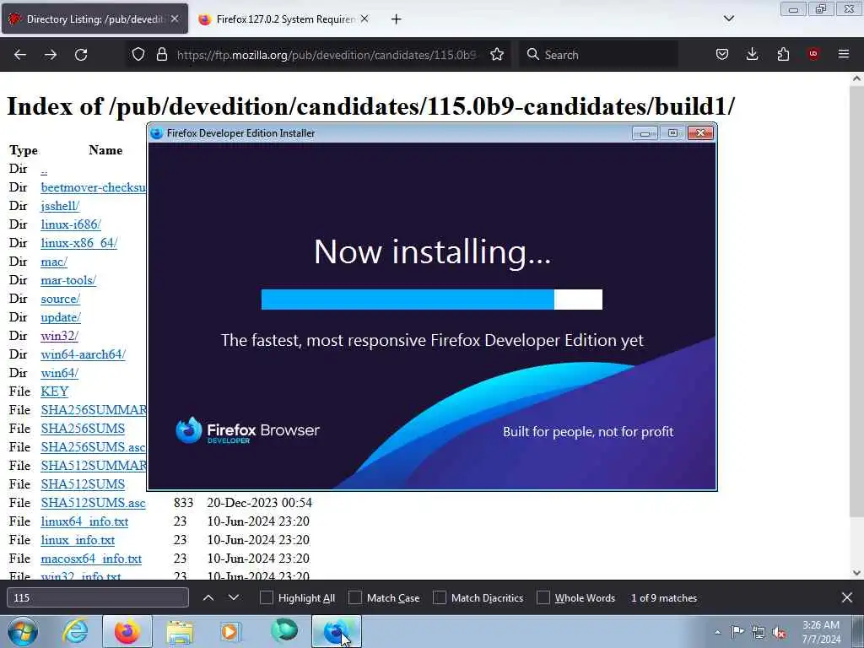This screenshot has height=648, width=864.
Task: Minimize the Firefox Developer Edition Installer window
Action: point(645,132)
